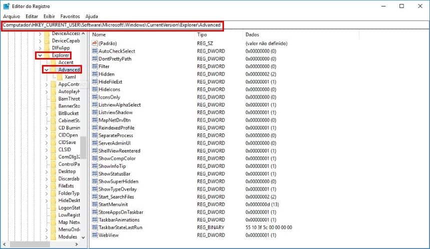Viewport: 430px width, 249px height.
Task: Select the HideDeskt key in tree
Action: 69,200
